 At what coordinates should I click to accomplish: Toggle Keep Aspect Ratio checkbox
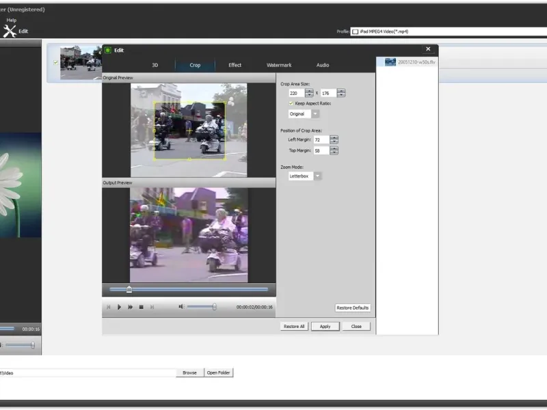[291, 104]
